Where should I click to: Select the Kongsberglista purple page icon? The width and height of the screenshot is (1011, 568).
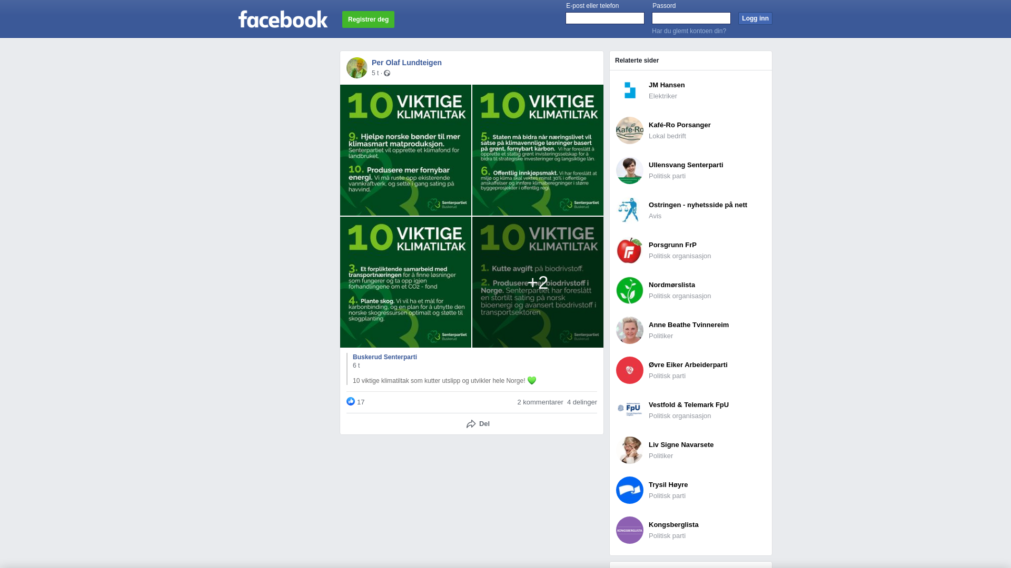point(630,530)
